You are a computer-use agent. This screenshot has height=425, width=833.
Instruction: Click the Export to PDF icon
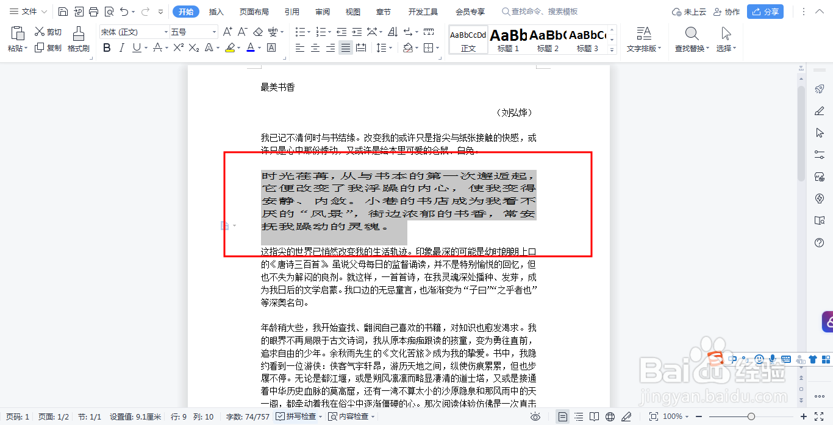(79, 12)
